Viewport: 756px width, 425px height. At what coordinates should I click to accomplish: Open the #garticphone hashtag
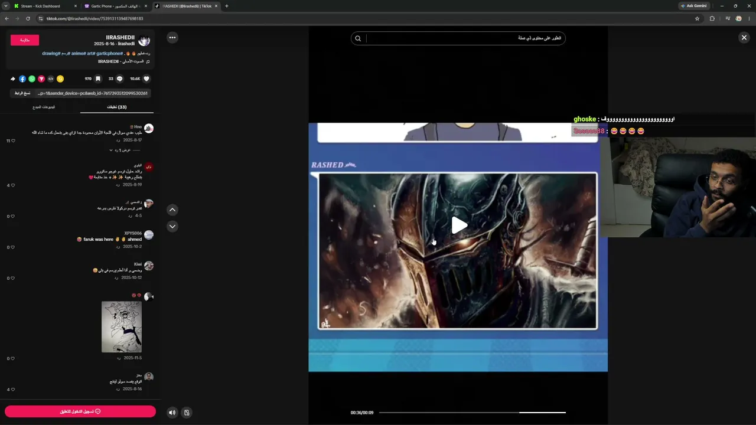[110, 53]
